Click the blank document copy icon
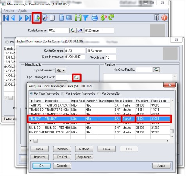The height and width of the screenshot is (176, 186). (x=61, y=18)
